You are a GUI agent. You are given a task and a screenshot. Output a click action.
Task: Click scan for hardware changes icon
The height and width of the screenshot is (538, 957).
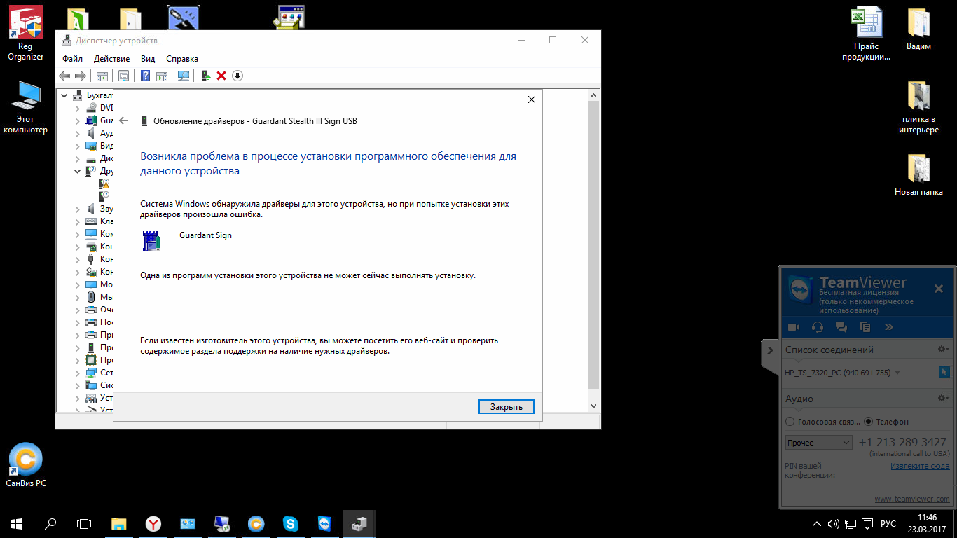[x=184, y=76]
